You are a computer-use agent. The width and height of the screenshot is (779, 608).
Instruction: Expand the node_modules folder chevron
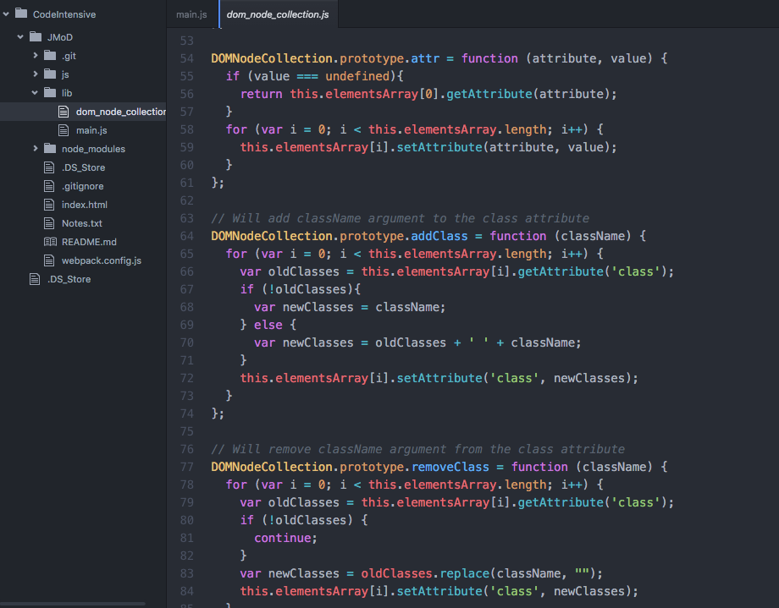tap(36, 148)
